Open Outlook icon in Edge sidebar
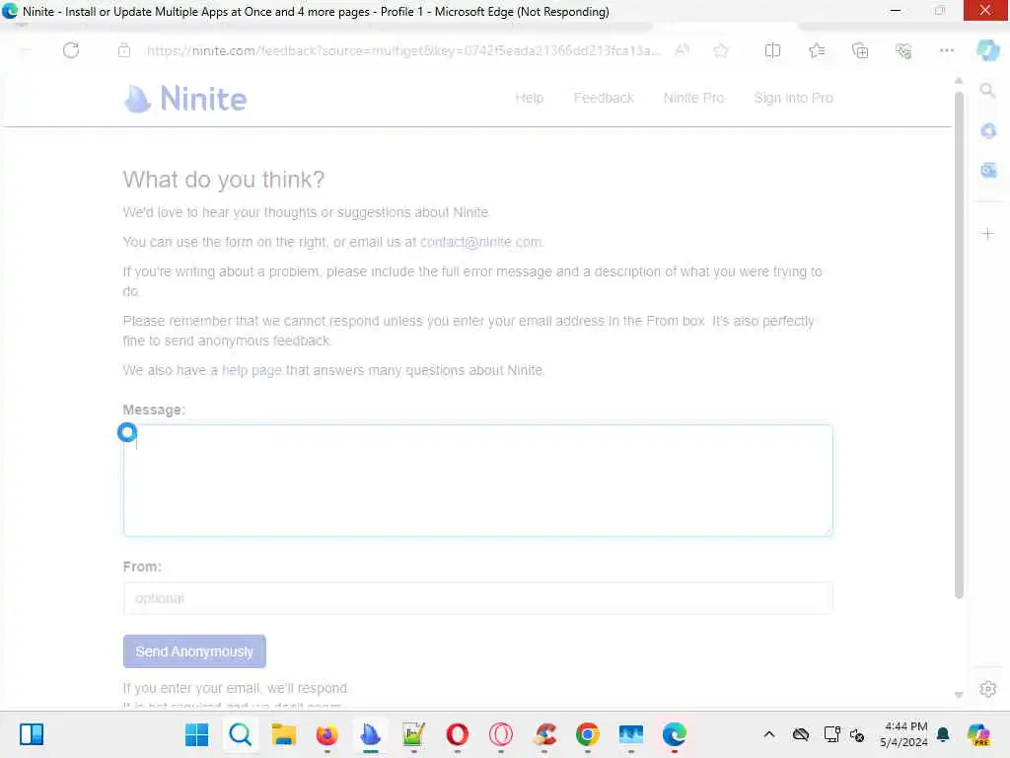 (988, 170)
